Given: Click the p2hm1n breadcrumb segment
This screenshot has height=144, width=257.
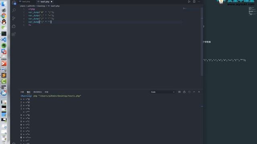Looking at the screenshot, I should (31, 6).
